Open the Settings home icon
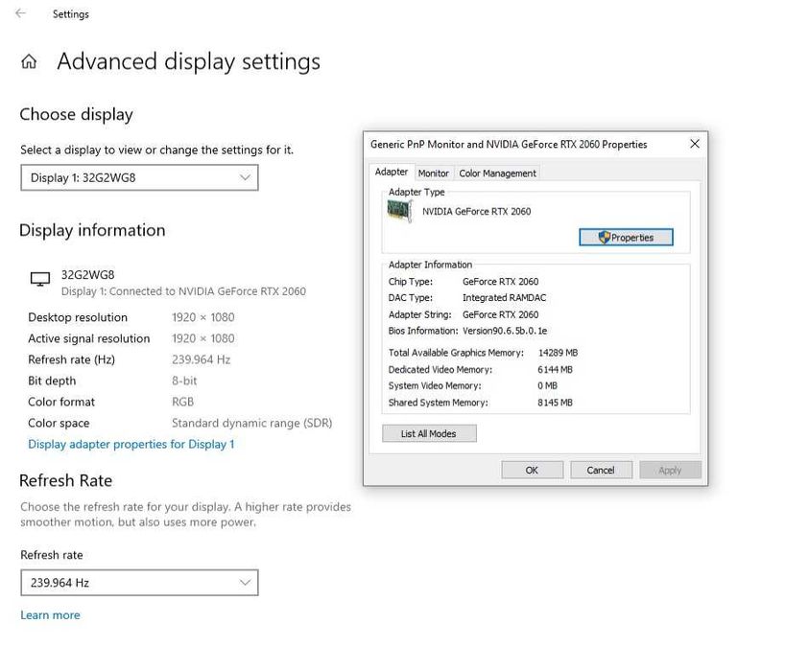This screenshot has height=670, width=809. [29, 61]
